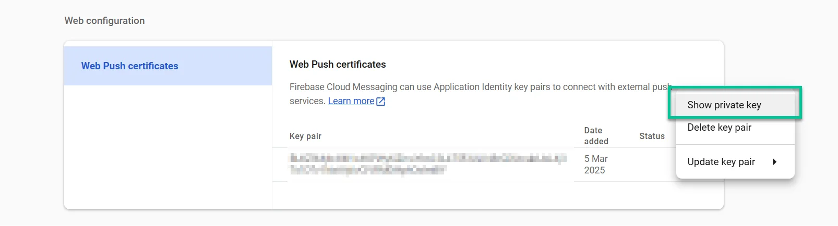Click the Date added column header
Image resolution: width=838 pixels, height=226 pixels.
[x=596, y=136]
